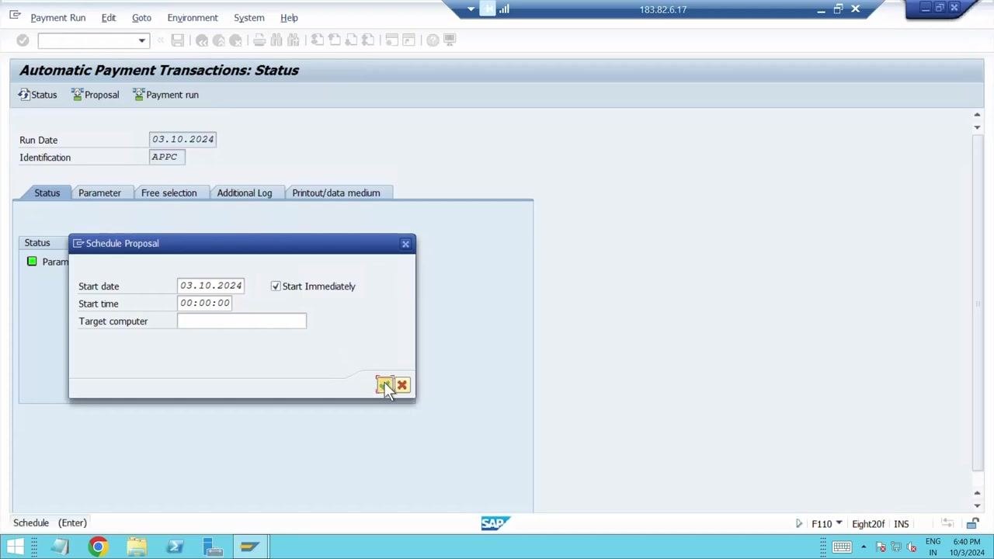The height and width of the screenshot is (559, 994).
Task: Open the Goto menu
Action: (x=141, y=17)
